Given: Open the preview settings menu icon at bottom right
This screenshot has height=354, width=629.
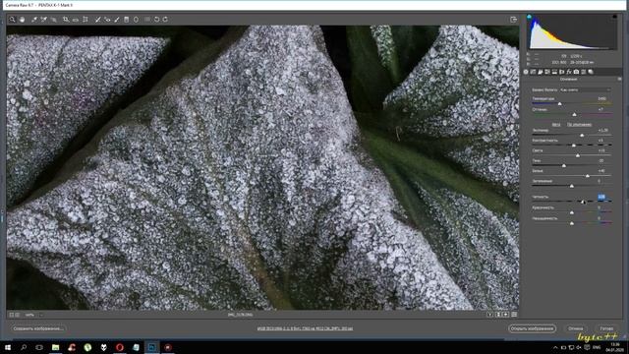Looking at the screenshot, I should pyautogui.click(x=514, y=315).
